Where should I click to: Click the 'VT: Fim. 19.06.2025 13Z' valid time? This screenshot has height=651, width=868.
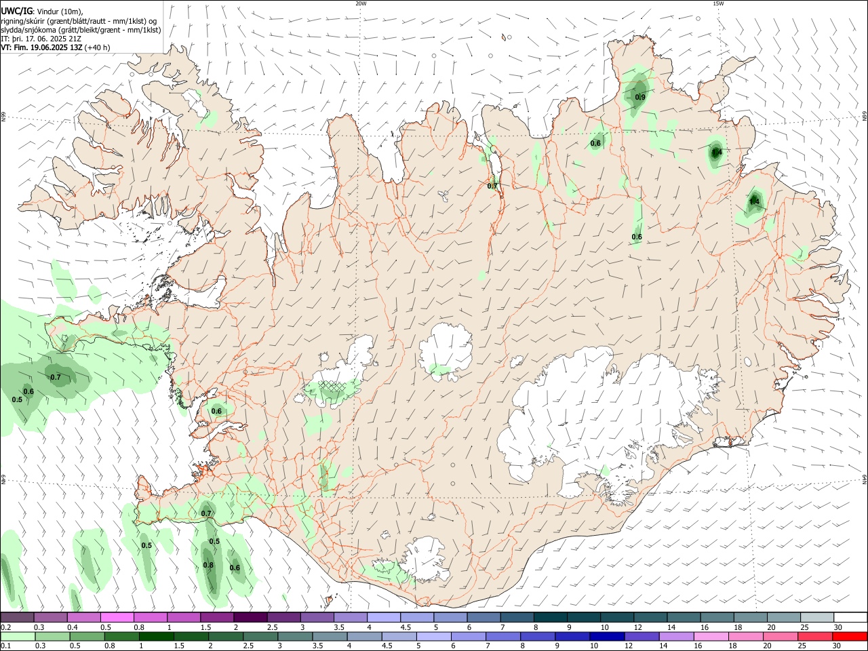click(x=42, y=47)
